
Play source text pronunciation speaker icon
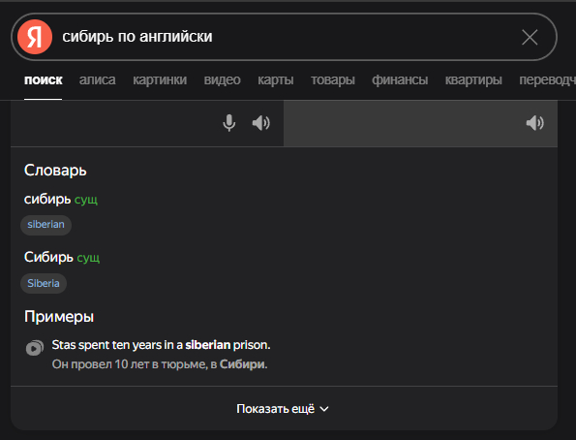tap(260, 123)
